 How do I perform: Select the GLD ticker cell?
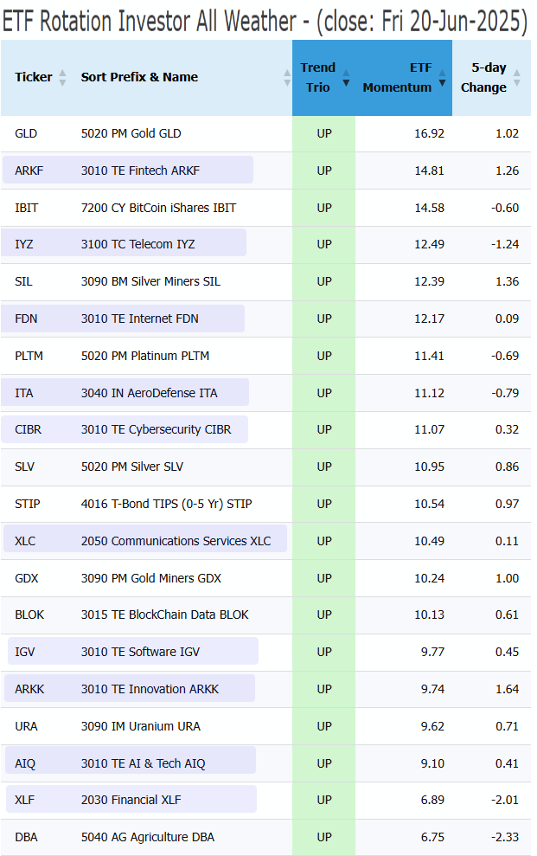(x=26, y=134)
